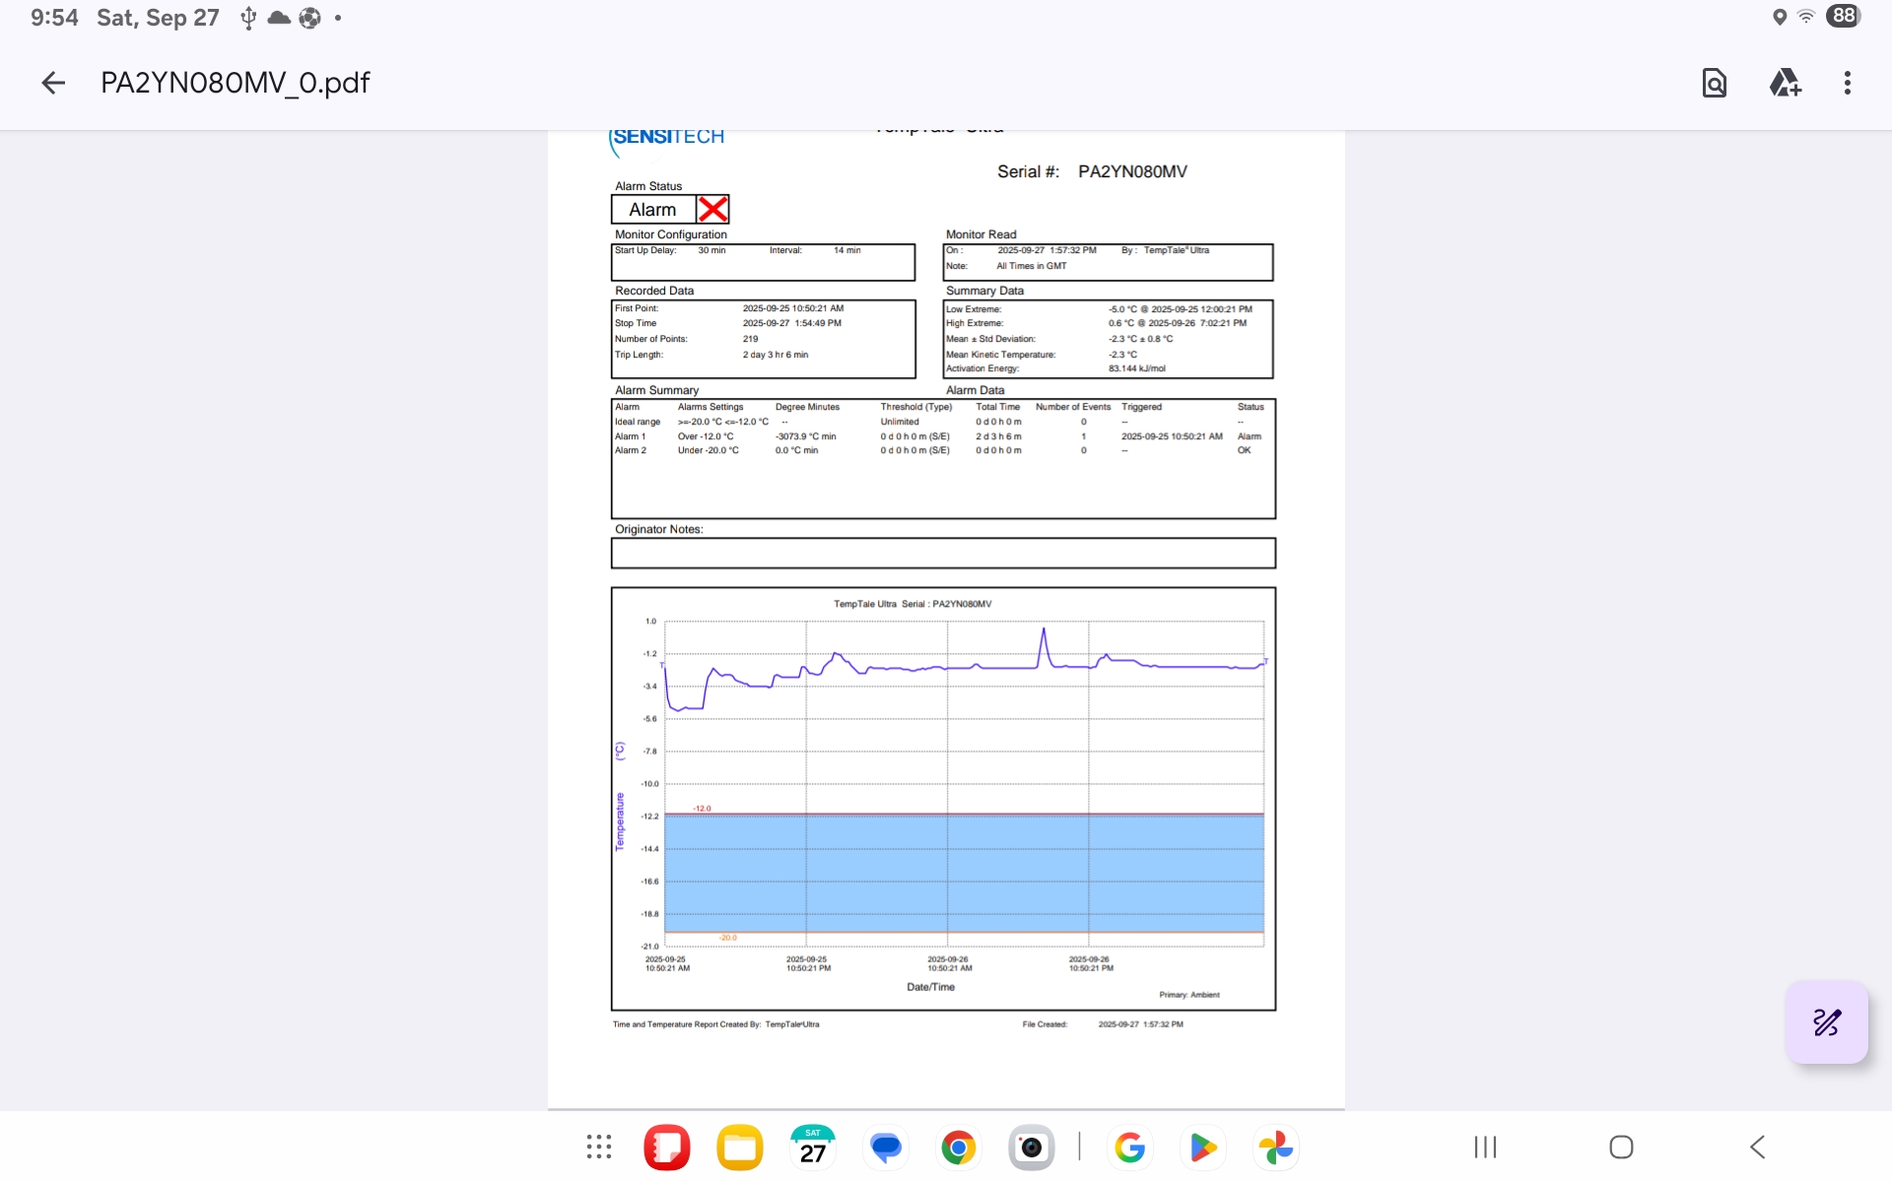Launch the Google Photos pinwheel icon

(x=1275, y=1147)
